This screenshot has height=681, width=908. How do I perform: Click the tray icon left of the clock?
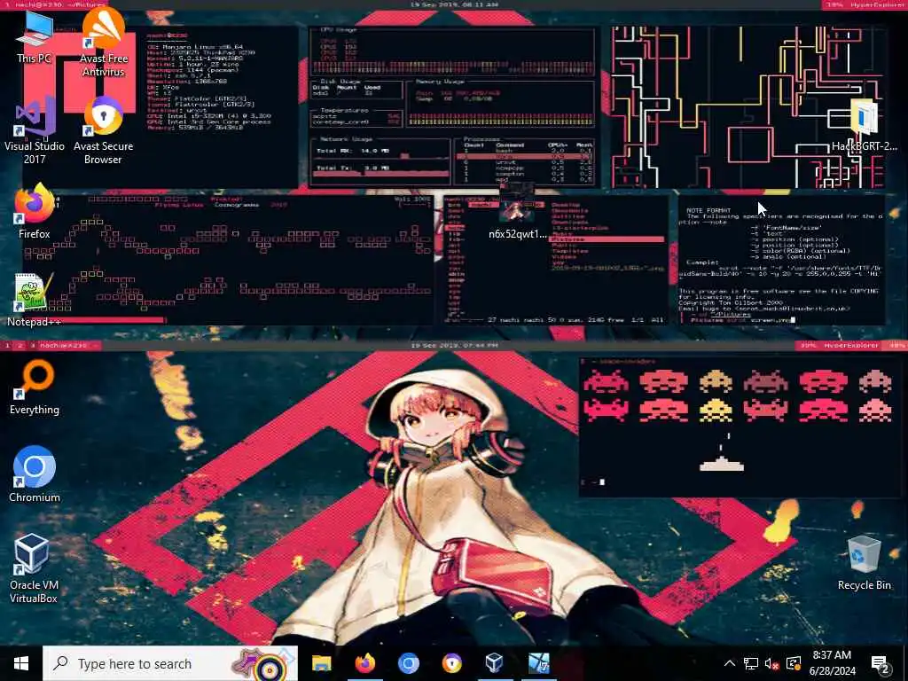coord(794,663)
